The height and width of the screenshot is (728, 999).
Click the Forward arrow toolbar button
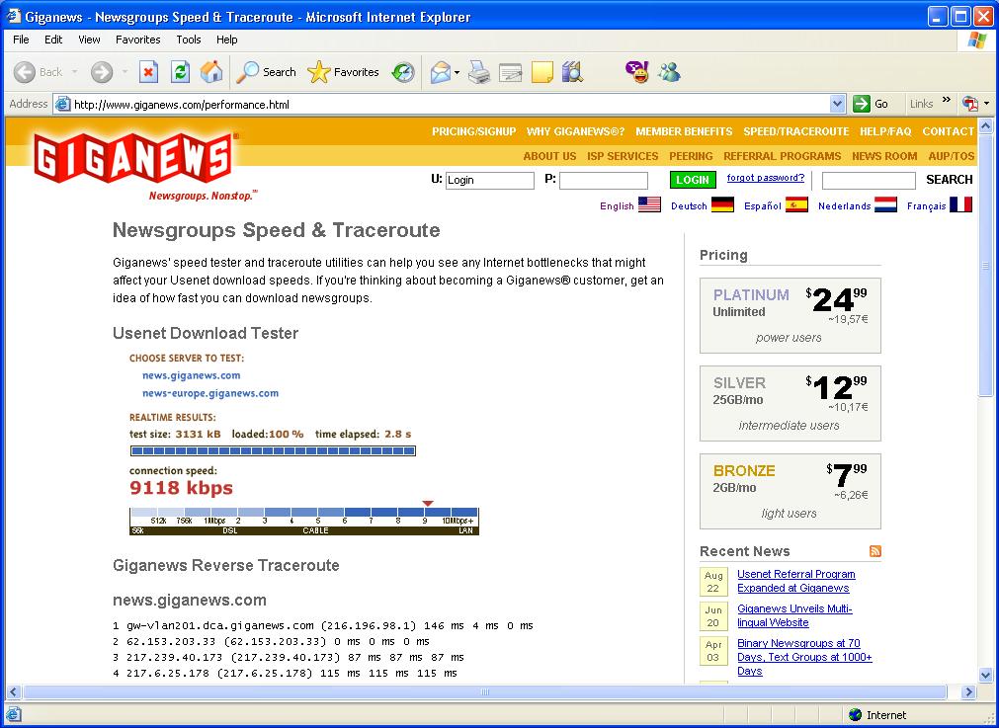[x=102, y=72]
